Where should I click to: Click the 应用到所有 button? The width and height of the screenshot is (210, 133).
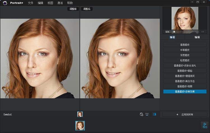coord(185,115)
